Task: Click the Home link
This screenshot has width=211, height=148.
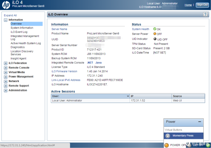Action: point(188,5)
